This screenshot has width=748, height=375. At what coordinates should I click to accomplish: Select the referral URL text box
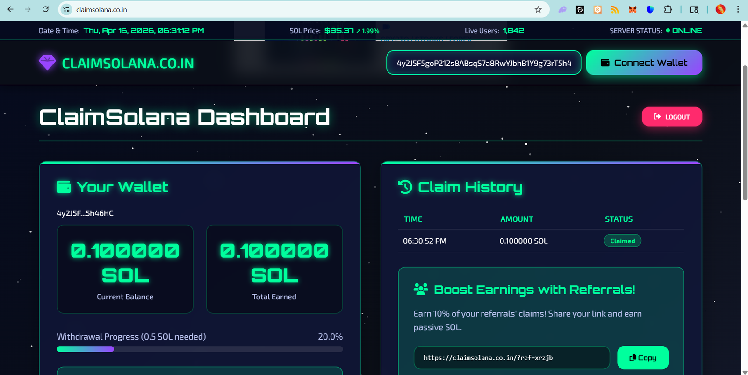511,358
